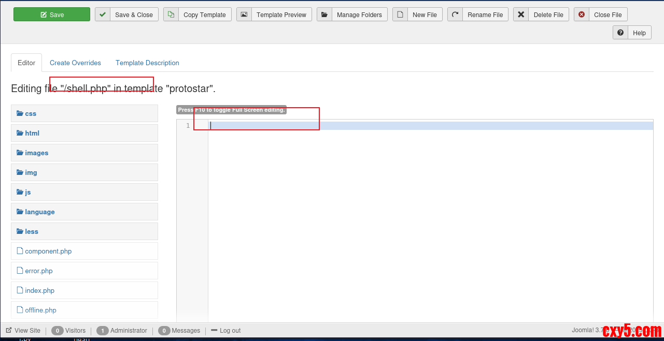Viewport: 664px width, 341px height.
Task: Click the question mark Help icon
Action: point(620,33)
